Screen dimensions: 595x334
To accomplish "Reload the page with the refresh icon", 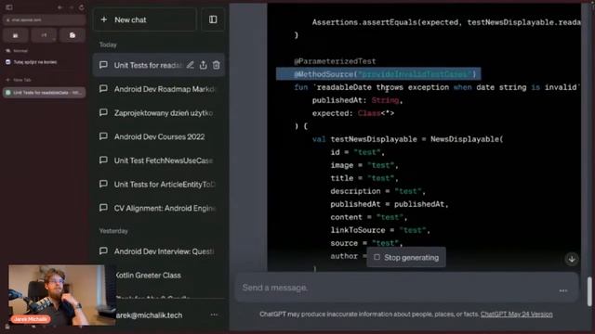I will click(x=81, y=7).
